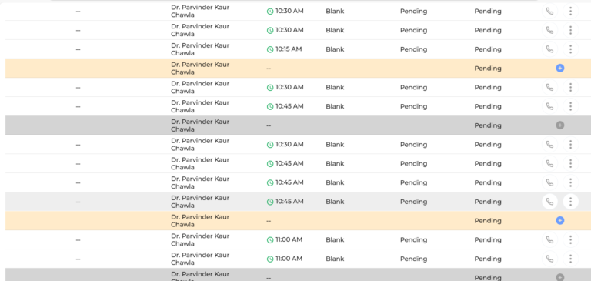
Task: Click the Blank cell in the 10:15 AM row
Action: tap(335, 49)
